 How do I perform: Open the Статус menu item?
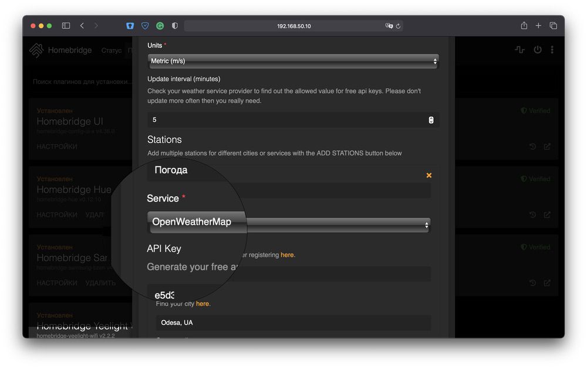pos(111,50)
